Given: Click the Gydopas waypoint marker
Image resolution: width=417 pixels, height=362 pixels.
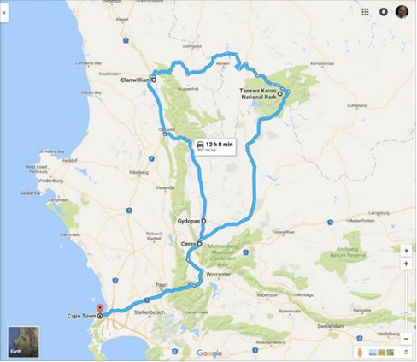Looking at the screenshot, I should tap(203, 221).
